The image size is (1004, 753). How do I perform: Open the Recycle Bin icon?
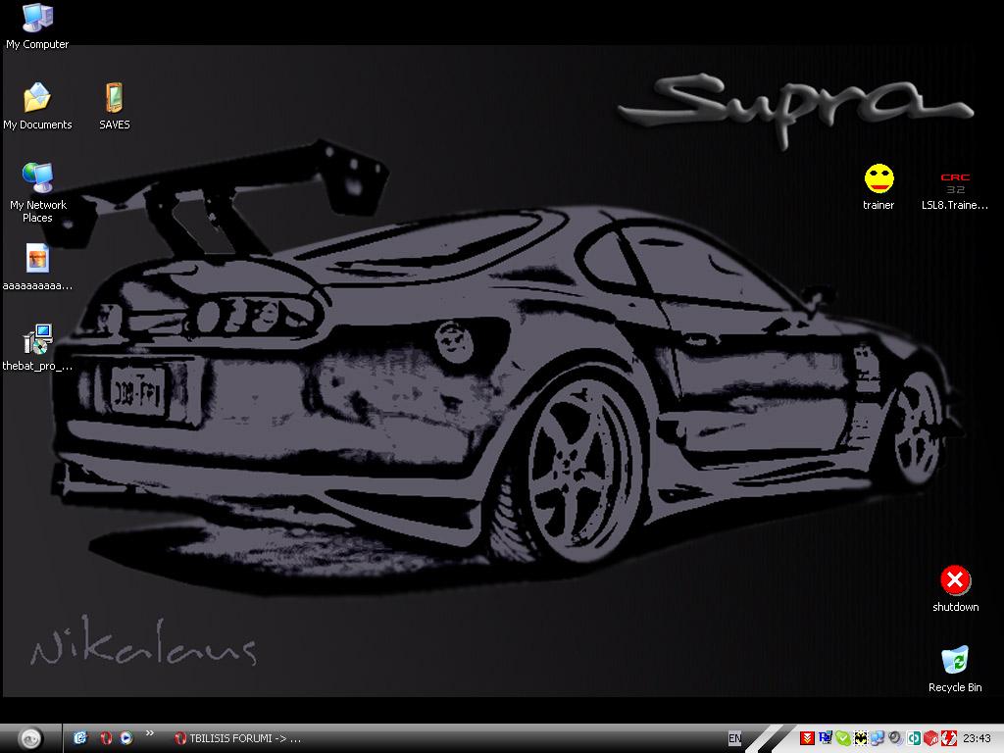(x=955, y=669)
